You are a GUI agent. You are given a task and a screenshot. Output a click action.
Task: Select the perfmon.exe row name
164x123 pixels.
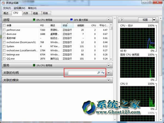[x=13, y=30]
